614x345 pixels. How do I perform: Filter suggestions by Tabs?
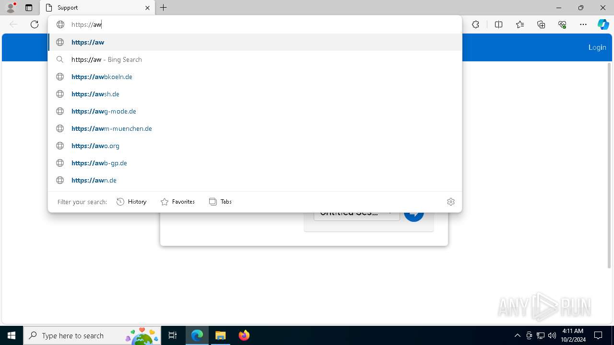(x=221, y=202)
